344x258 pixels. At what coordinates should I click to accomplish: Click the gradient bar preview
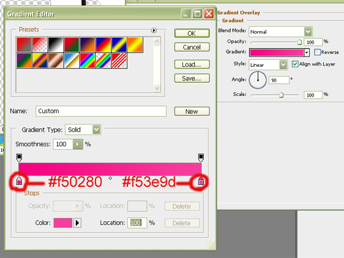point(110,169)
